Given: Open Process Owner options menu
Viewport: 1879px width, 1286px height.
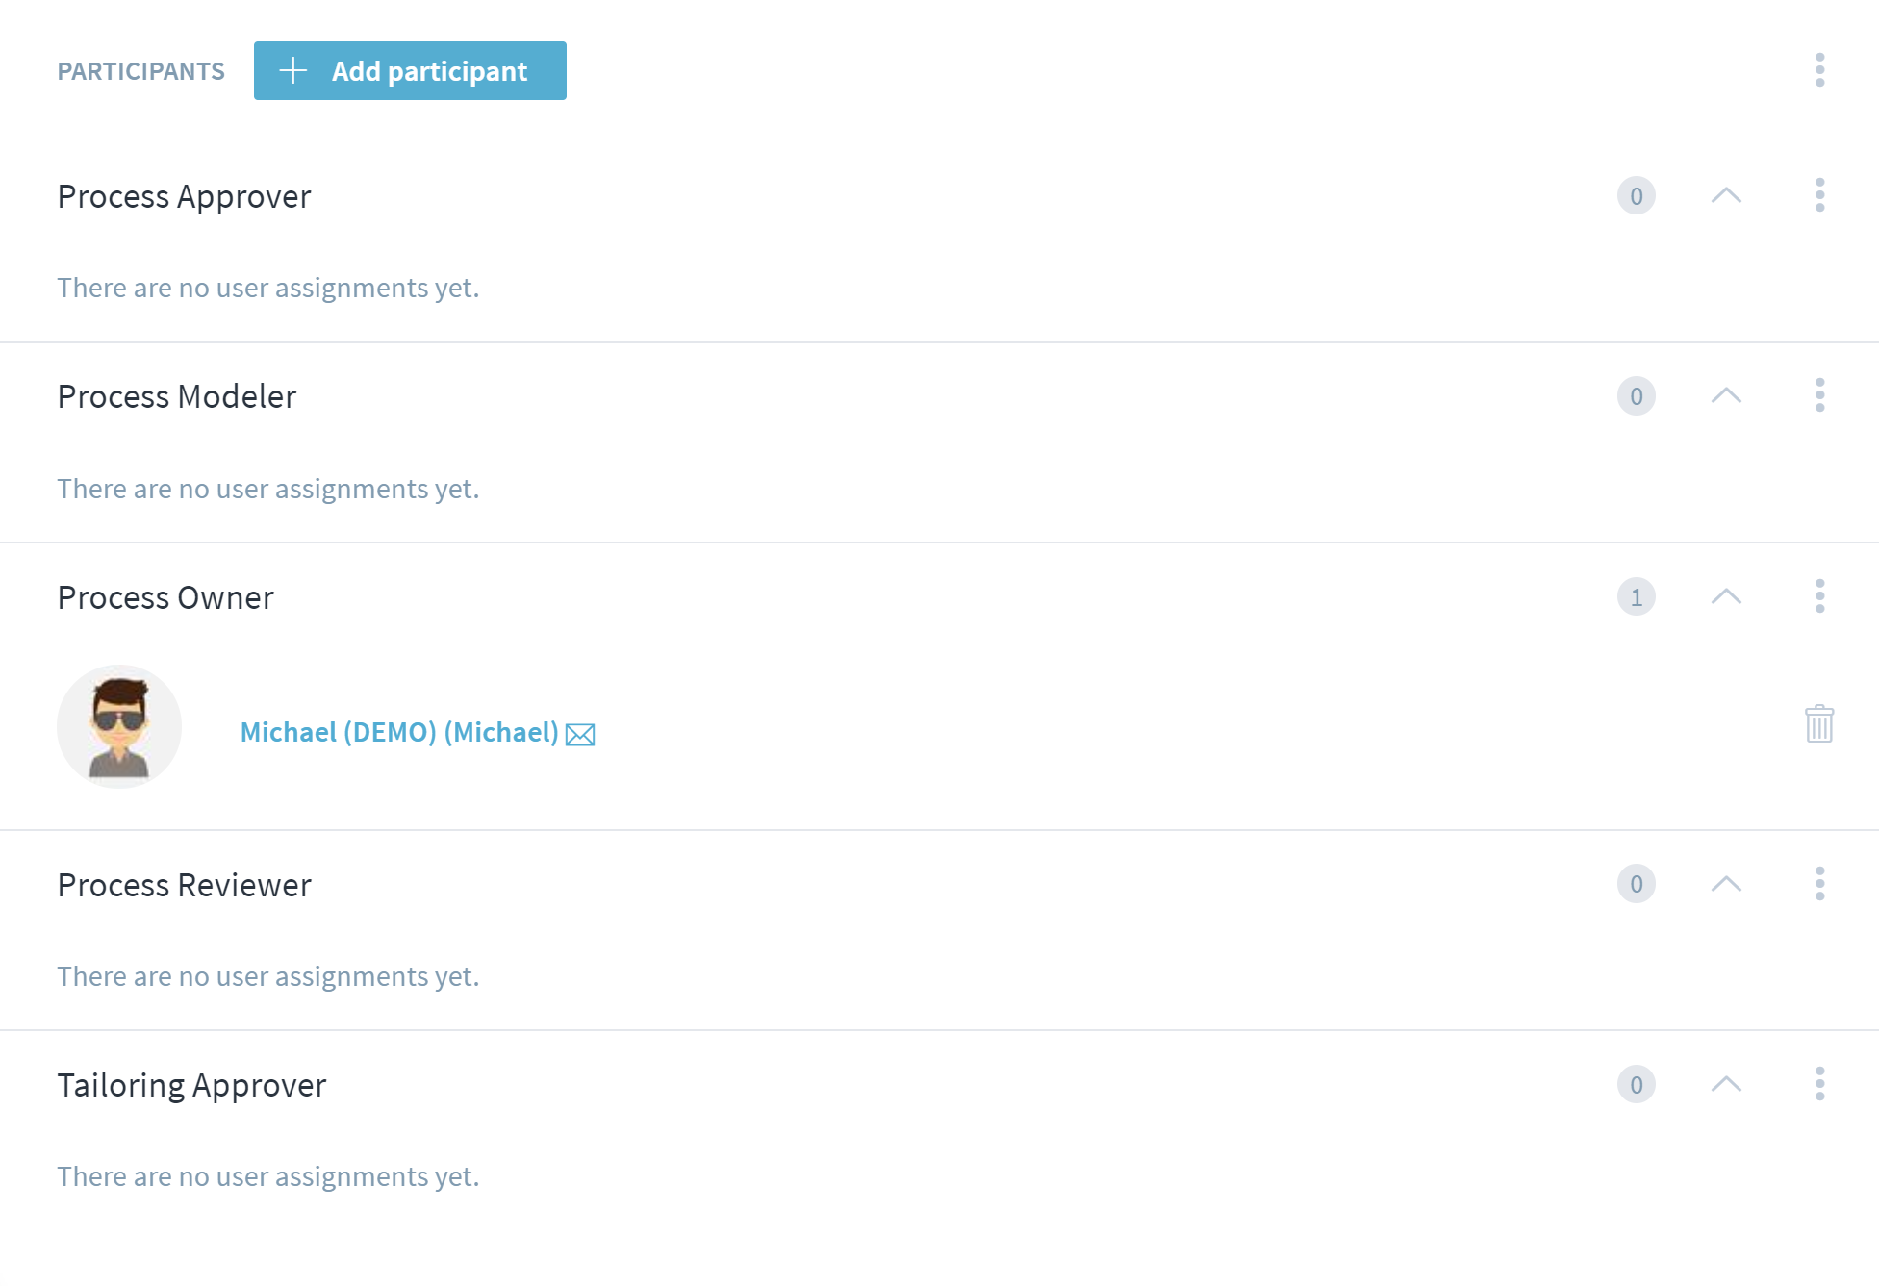Looking at the screenshot, I should pos(1819,596).
